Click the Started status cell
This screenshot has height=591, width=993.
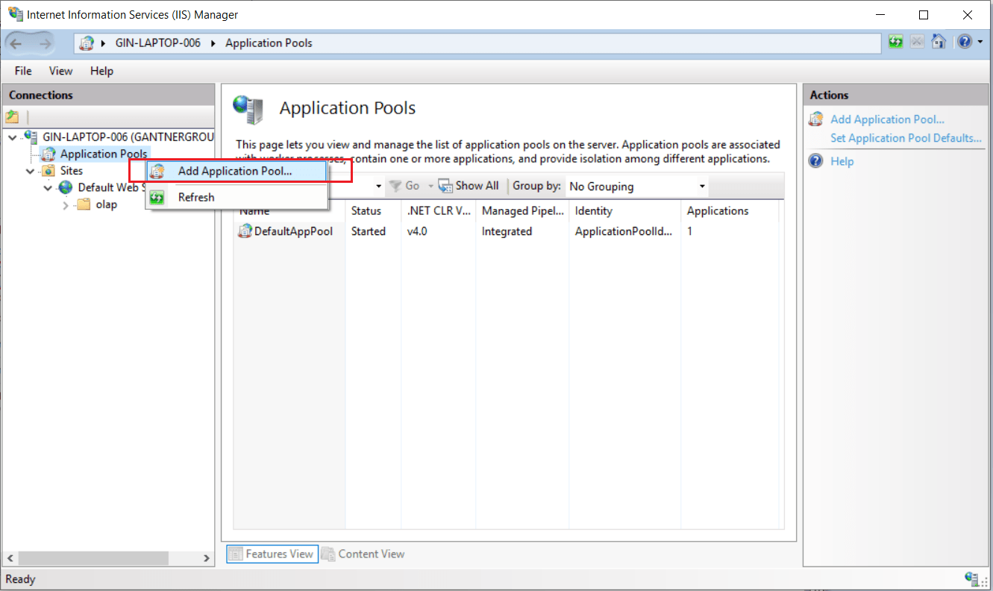pyautogui.click(x=369, y=231)
